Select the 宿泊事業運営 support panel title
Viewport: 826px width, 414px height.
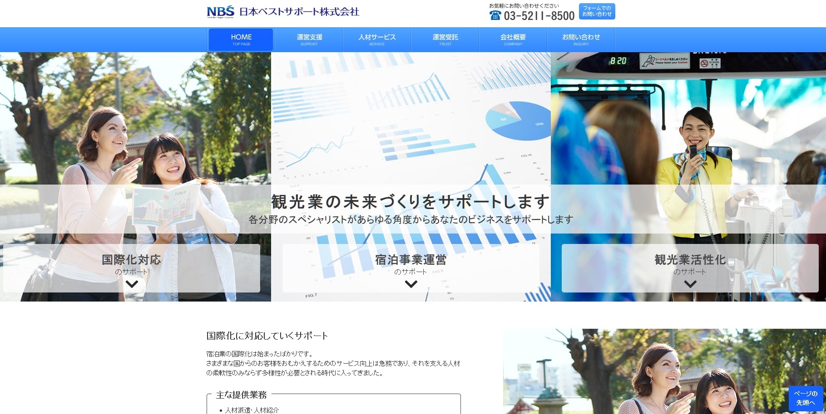[411, 260]
